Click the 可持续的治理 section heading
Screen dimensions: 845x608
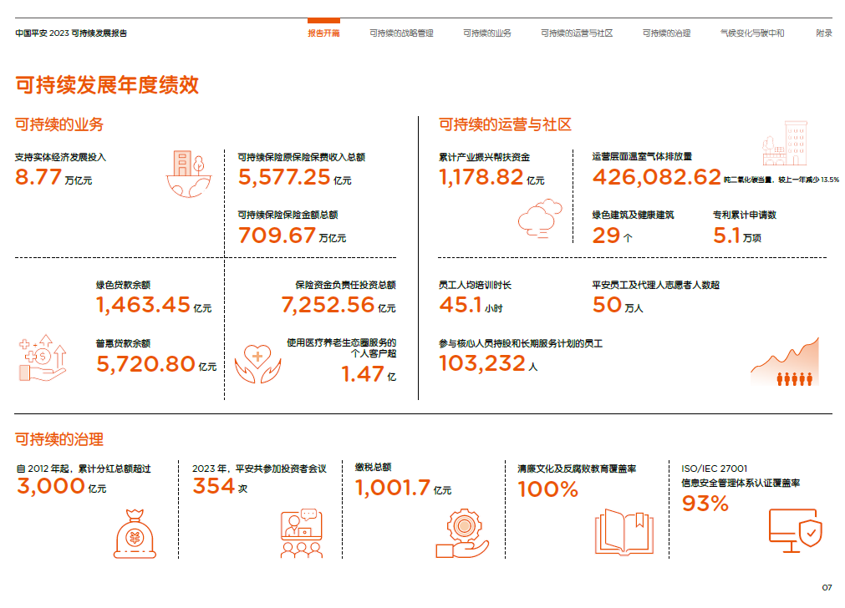pos(59,439)
